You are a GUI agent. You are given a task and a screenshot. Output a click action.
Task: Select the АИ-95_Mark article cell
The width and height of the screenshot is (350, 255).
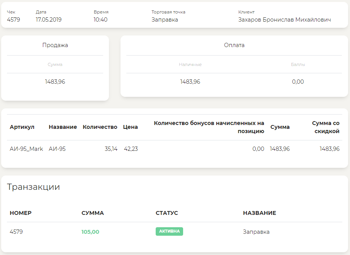pos(26,149)
